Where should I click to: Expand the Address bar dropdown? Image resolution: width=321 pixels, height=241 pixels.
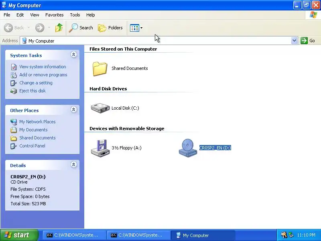point(294,41)
